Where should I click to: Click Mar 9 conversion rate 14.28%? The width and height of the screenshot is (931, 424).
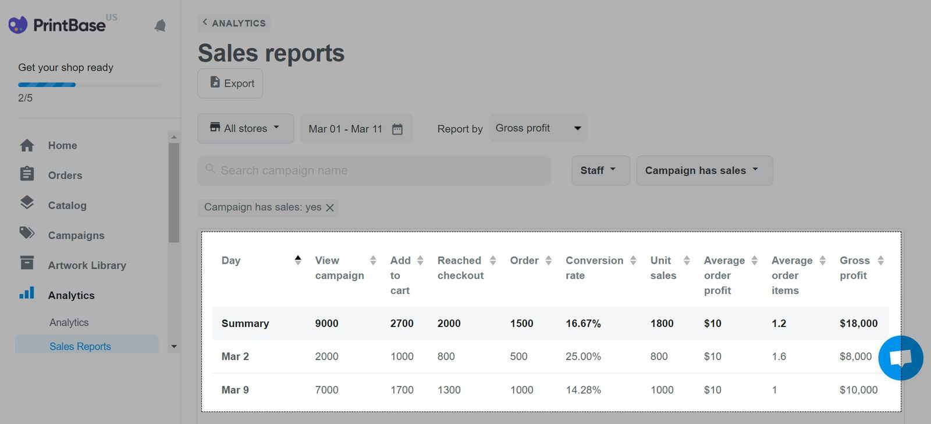(583, 390)
